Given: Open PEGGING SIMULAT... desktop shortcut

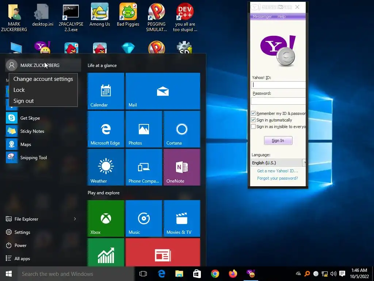Looking at the screenshot, I should click(x=156, y=17).
